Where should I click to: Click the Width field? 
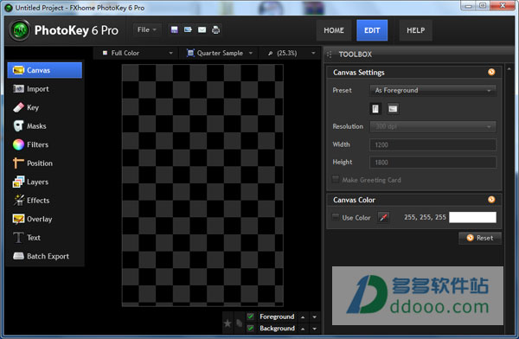point(432,144)
